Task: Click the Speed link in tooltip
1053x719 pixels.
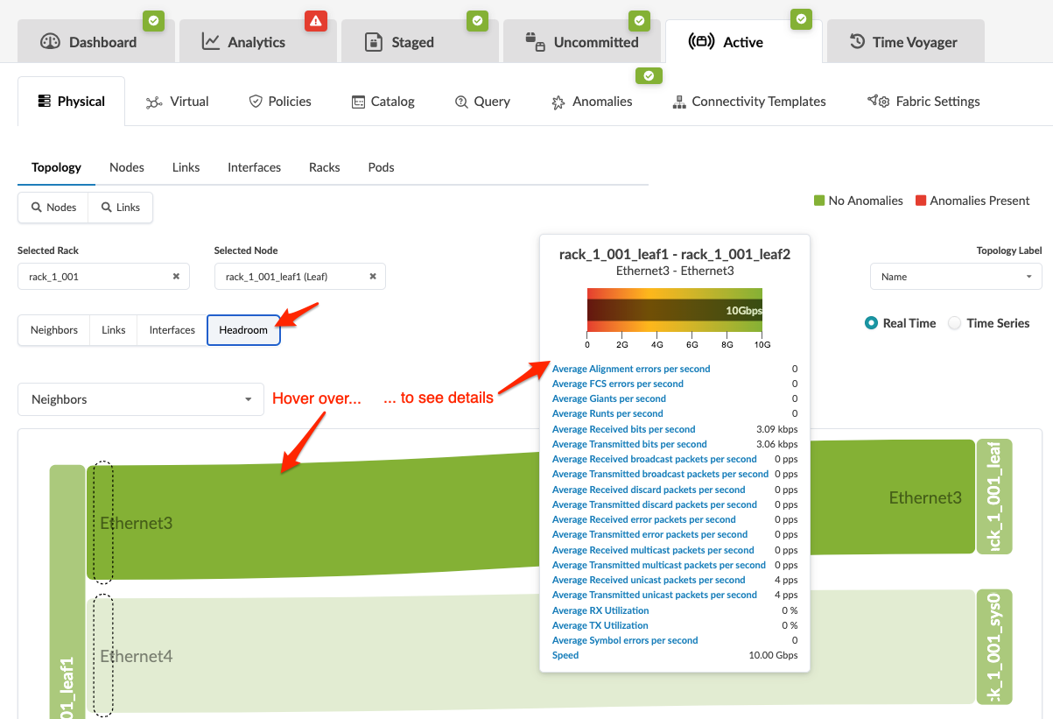Action: pos(565,655)
